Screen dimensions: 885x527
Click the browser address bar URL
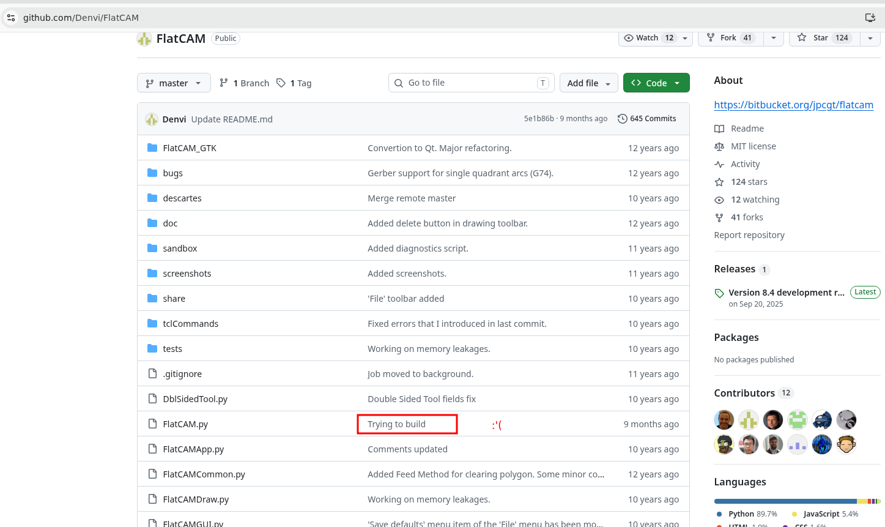pyautogui.click(x=81, y=18)
